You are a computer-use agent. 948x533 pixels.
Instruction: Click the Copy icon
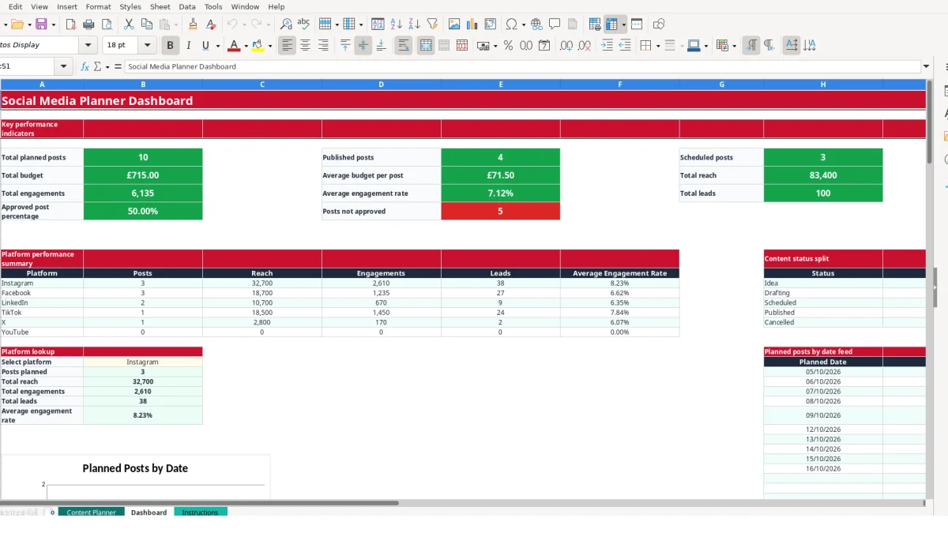pyautogui.click(x=146, y=24)
